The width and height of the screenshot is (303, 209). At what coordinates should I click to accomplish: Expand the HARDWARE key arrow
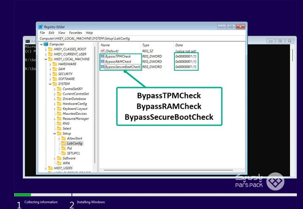[50, 64]
